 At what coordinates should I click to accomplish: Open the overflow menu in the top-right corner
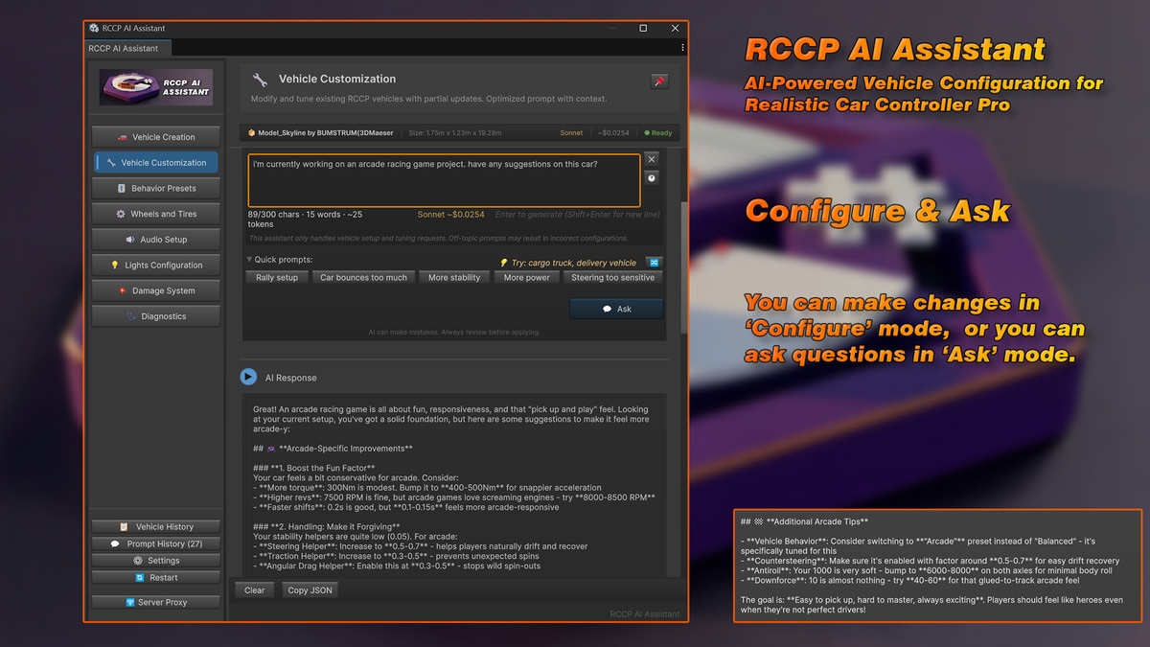682,47
